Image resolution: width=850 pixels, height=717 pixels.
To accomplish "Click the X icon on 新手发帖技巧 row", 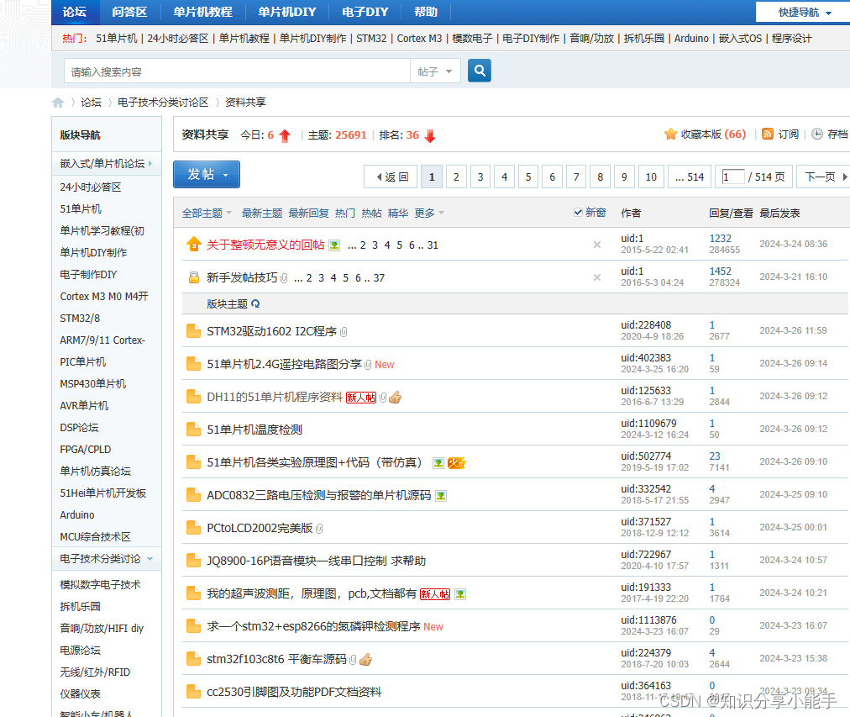I will (x=597, y=277).
